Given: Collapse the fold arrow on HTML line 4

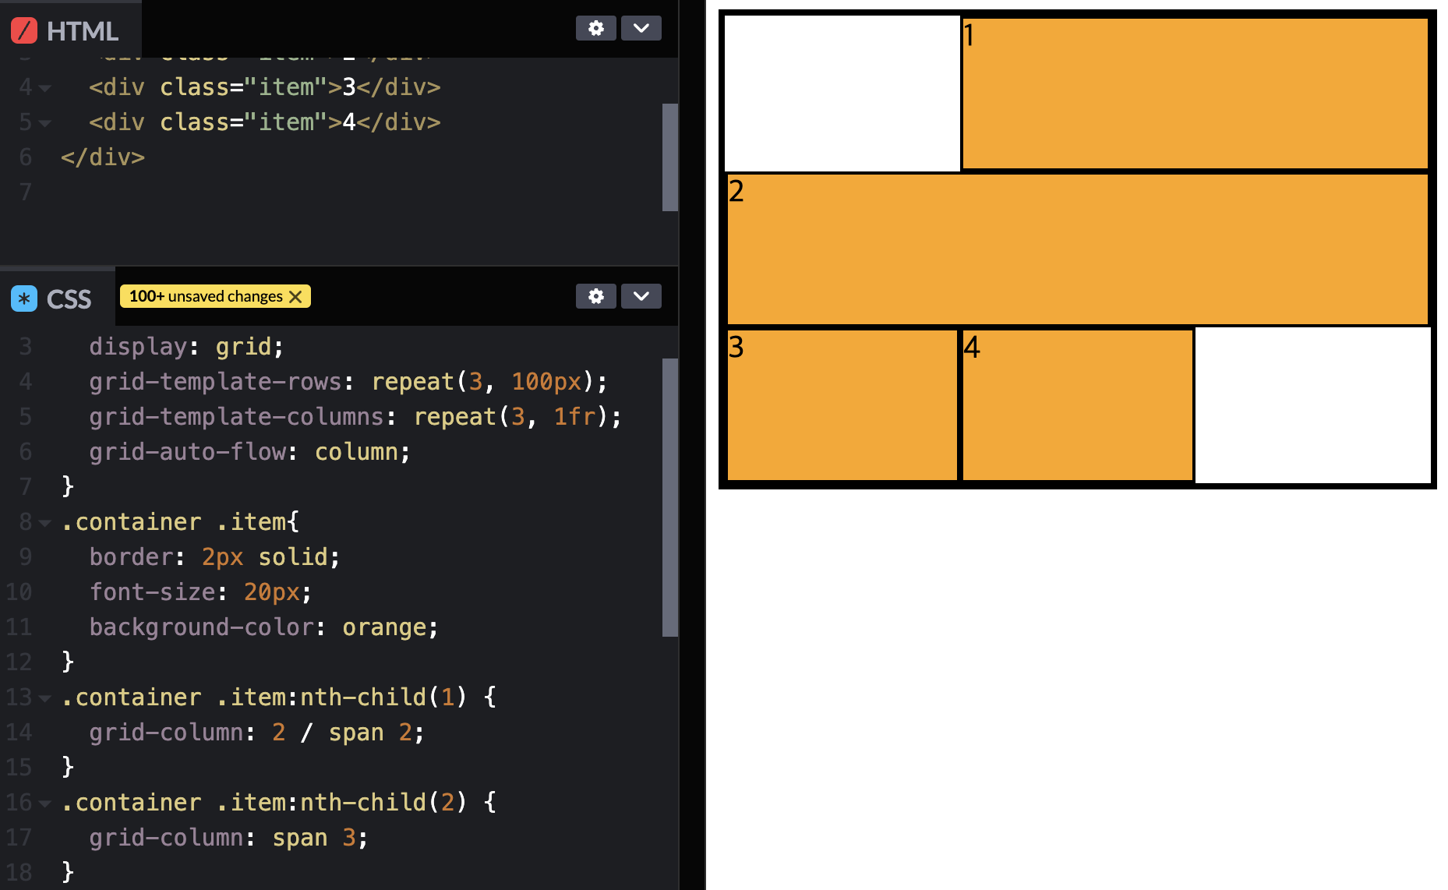Looking at the screenshot, I should 45,88.
